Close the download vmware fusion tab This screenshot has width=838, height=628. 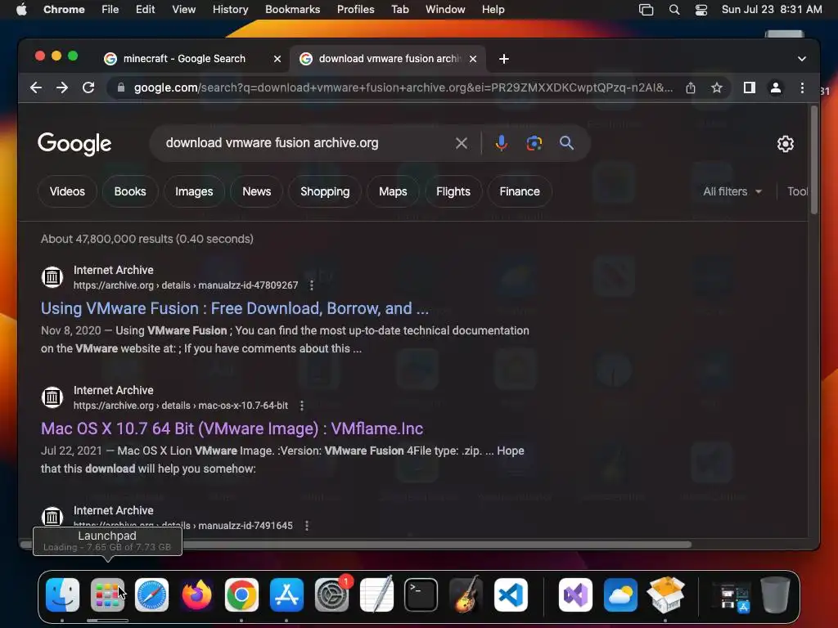[472, 59]
